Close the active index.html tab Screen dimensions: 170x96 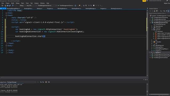(5, 9)
